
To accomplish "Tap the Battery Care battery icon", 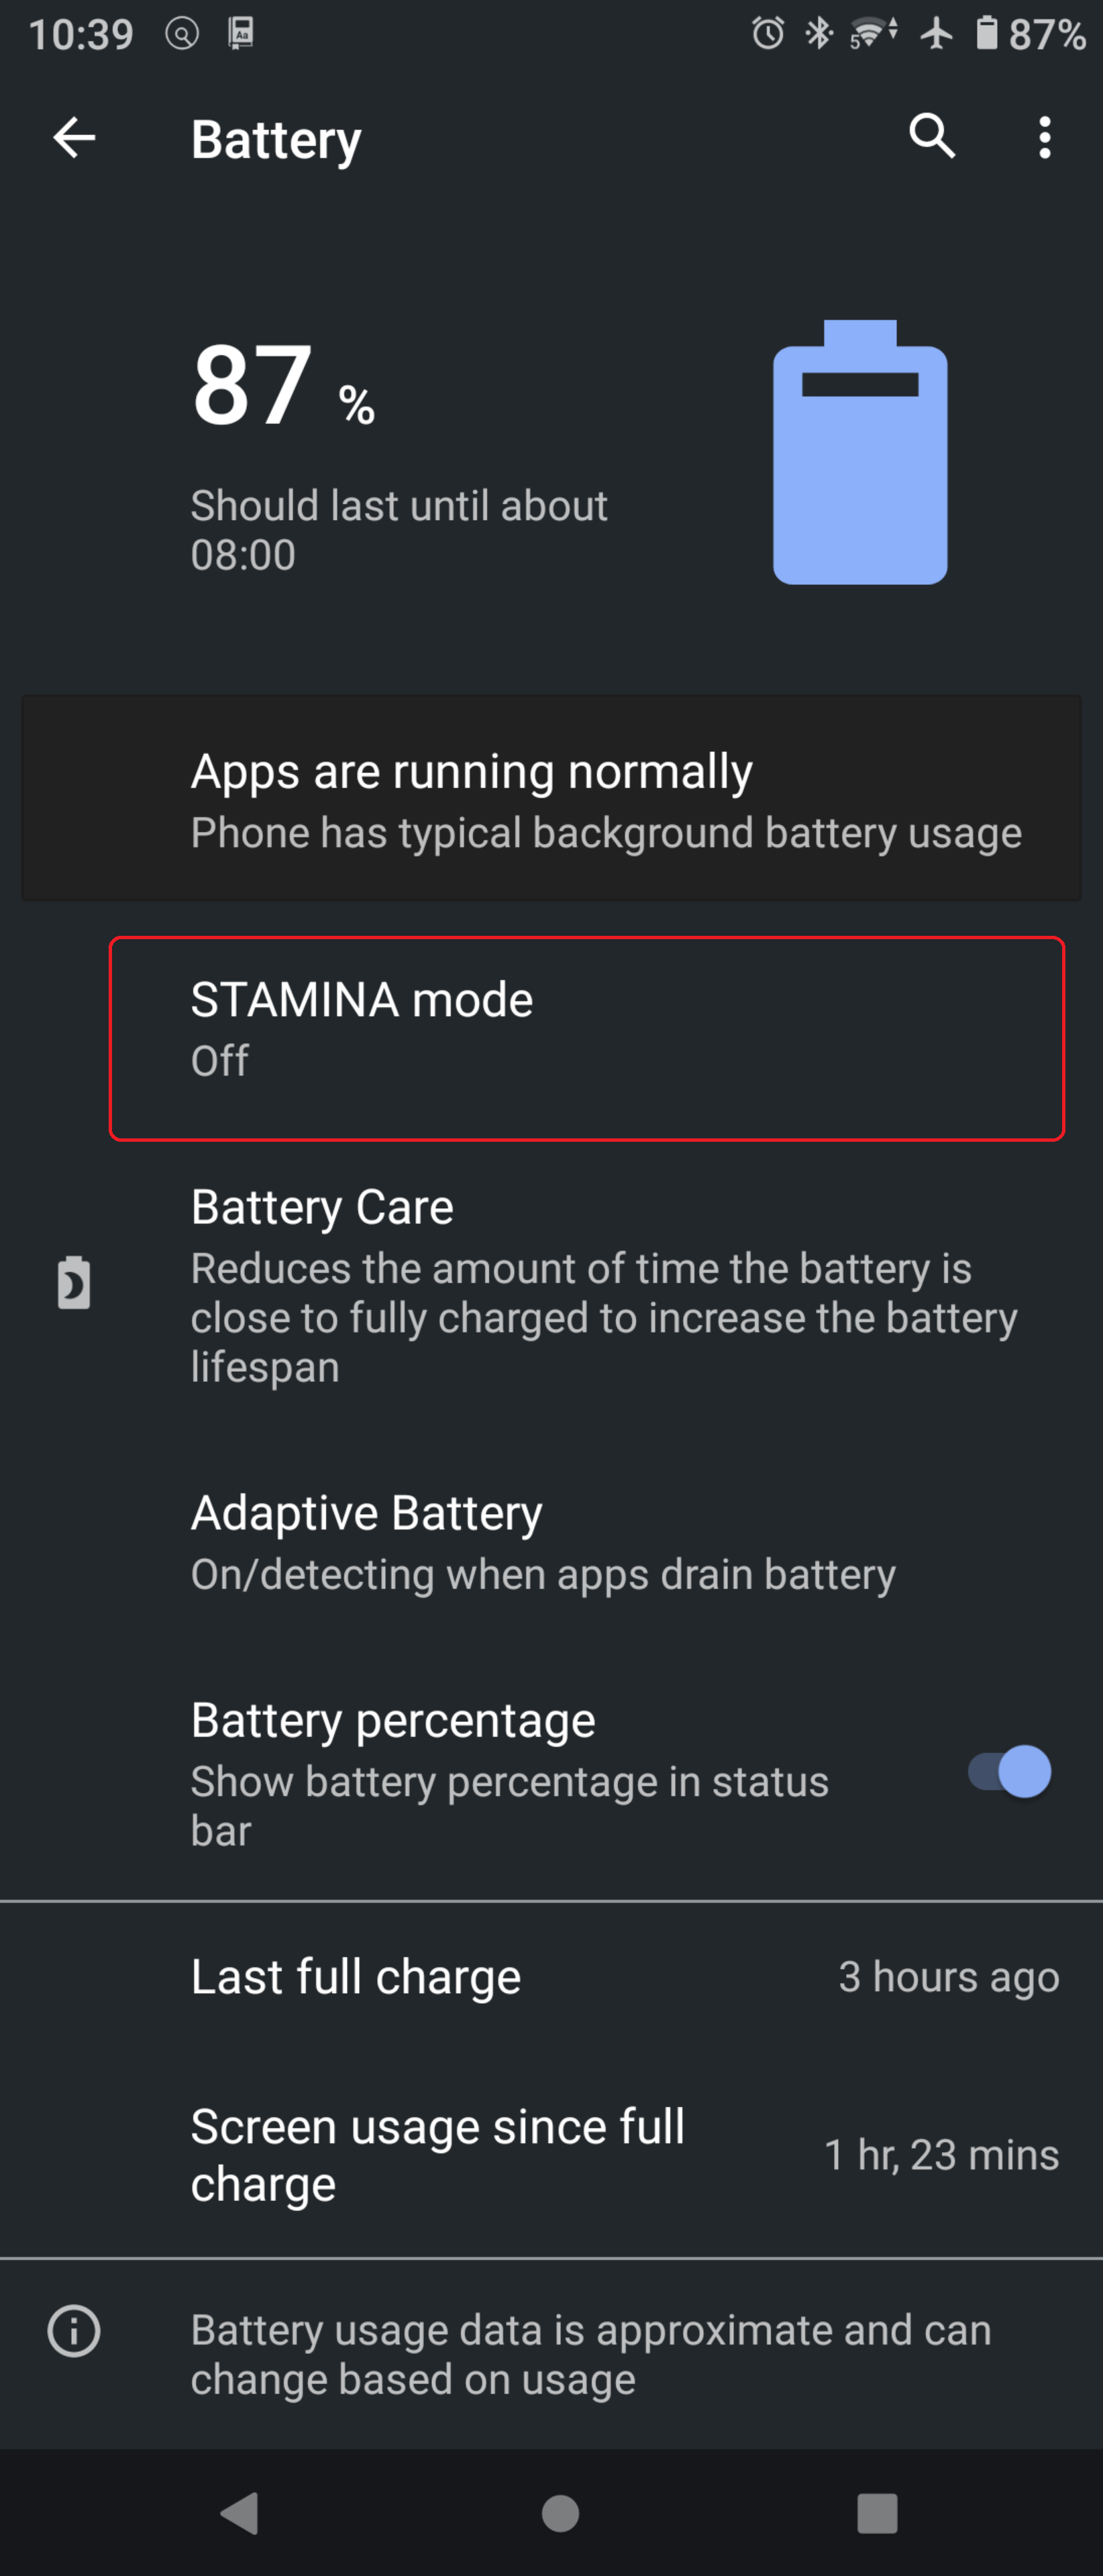I will tap(74, 1282).
